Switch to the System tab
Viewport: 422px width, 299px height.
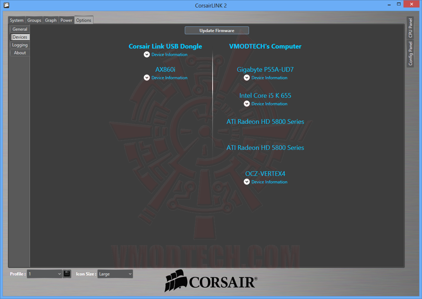click(17, 20)
